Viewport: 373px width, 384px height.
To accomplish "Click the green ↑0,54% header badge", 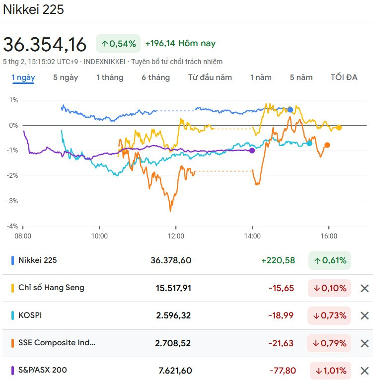I will (x=118, y=44).
